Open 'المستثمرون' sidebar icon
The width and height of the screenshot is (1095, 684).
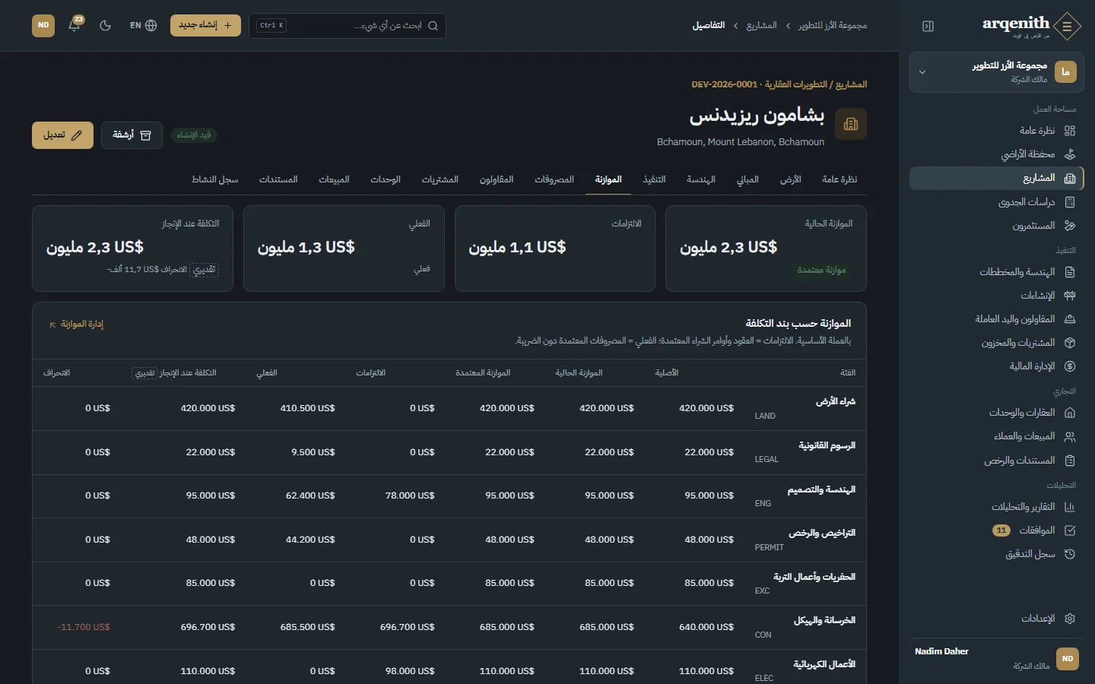(x=1070, y=226)
